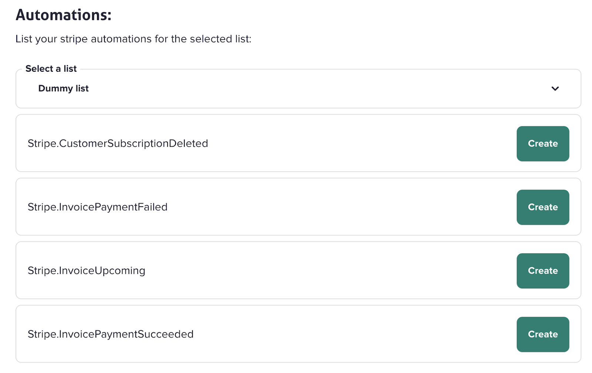Create the InvoicePaymentFailed automation

coord(542,207)
